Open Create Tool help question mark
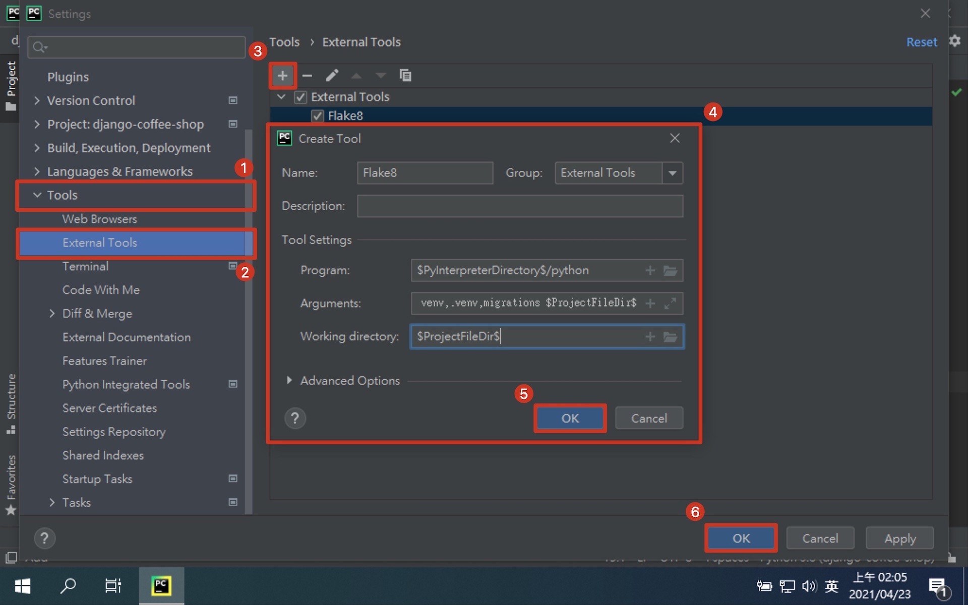Viewport: 968px width, 605px height. click(x=295, y=418)
